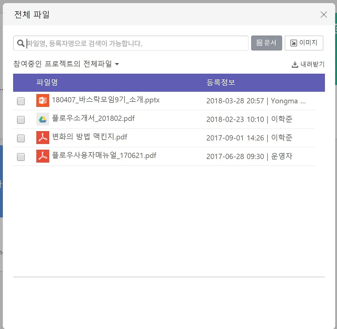Open file 플로우사용자매뉴얼_170621.pdf
Screen dimensions: 337x329
tap(104, 155)
